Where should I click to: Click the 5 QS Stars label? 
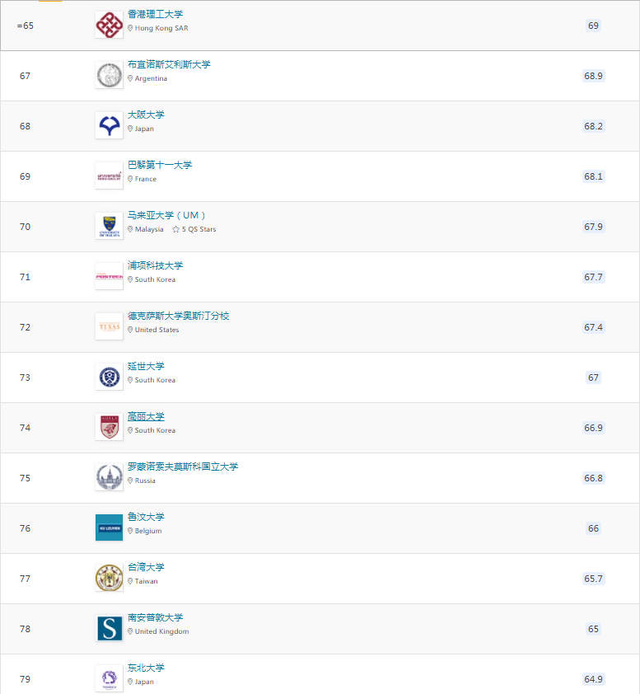click(x=199, y=229)
